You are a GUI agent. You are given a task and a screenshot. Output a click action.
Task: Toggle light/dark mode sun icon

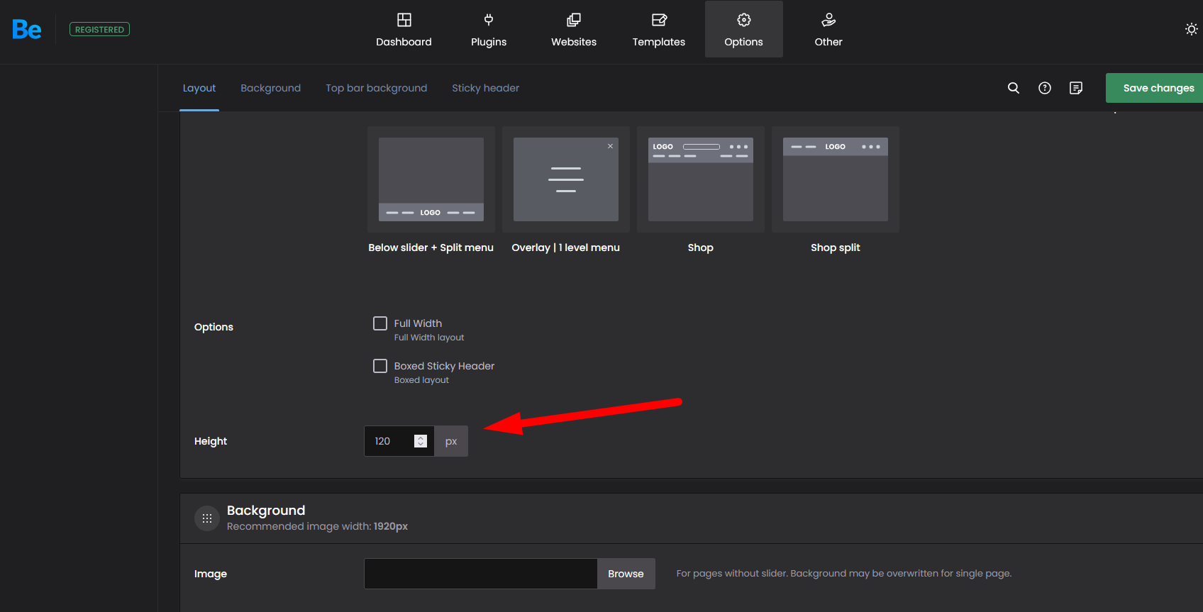tap(1191, 29)
